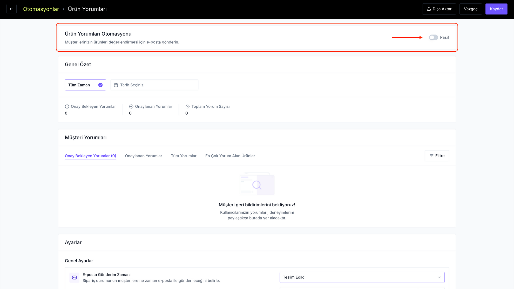This screenshot has height=289, width=514.
Task: Click the Genel Ayarlar subheading
Action: pos(79,261)
